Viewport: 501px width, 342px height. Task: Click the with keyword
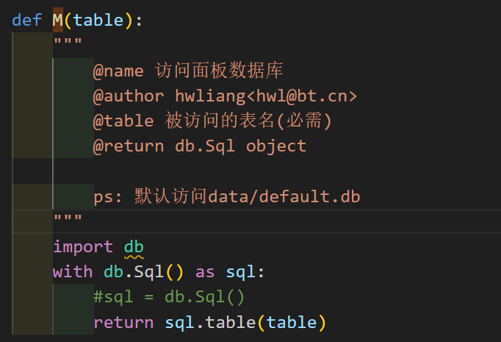(73, 271)
